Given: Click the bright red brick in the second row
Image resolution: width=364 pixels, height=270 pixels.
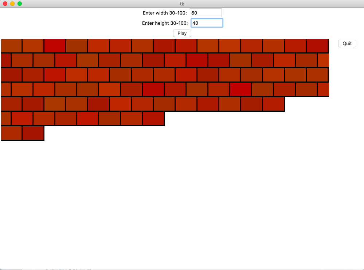Looking at the screenshot, I should [197, 60].
